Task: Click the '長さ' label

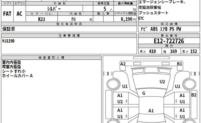Action: point(143,51)
